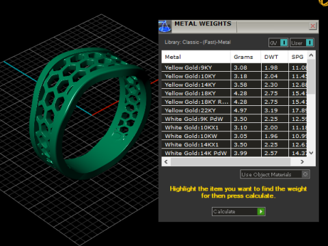Select the White Gold:10KX1 row
This screenshot has height=246, width=328.
coord(234,128)
